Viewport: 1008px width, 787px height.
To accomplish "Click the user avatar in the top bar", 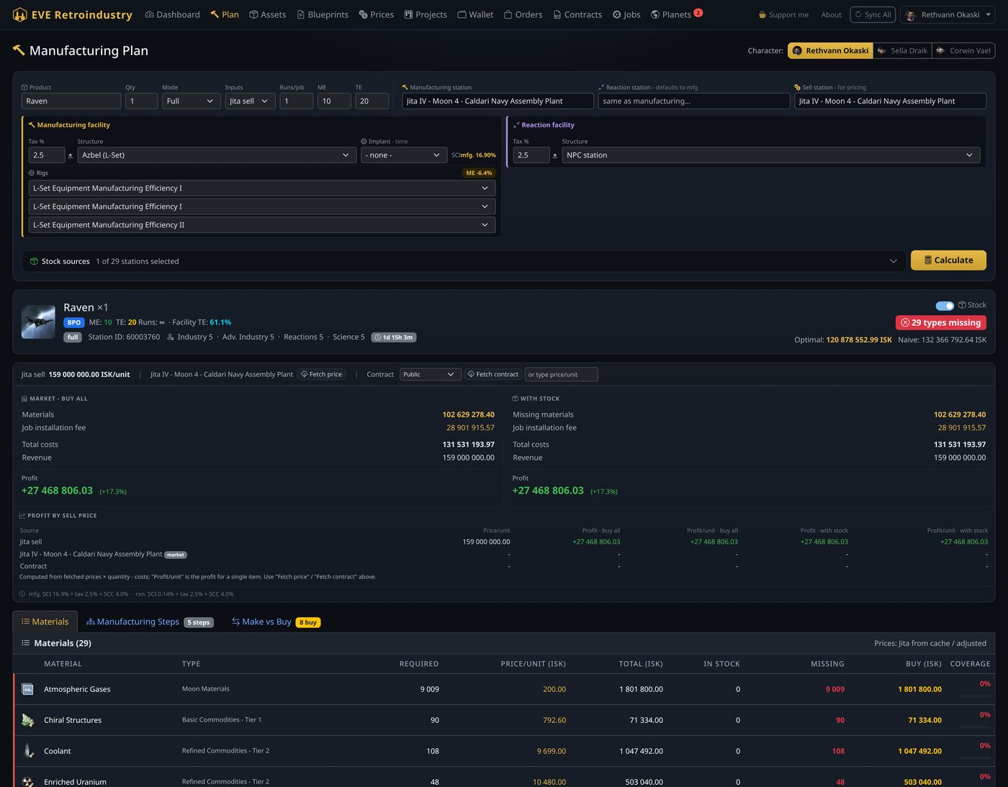I will (911, 14).
